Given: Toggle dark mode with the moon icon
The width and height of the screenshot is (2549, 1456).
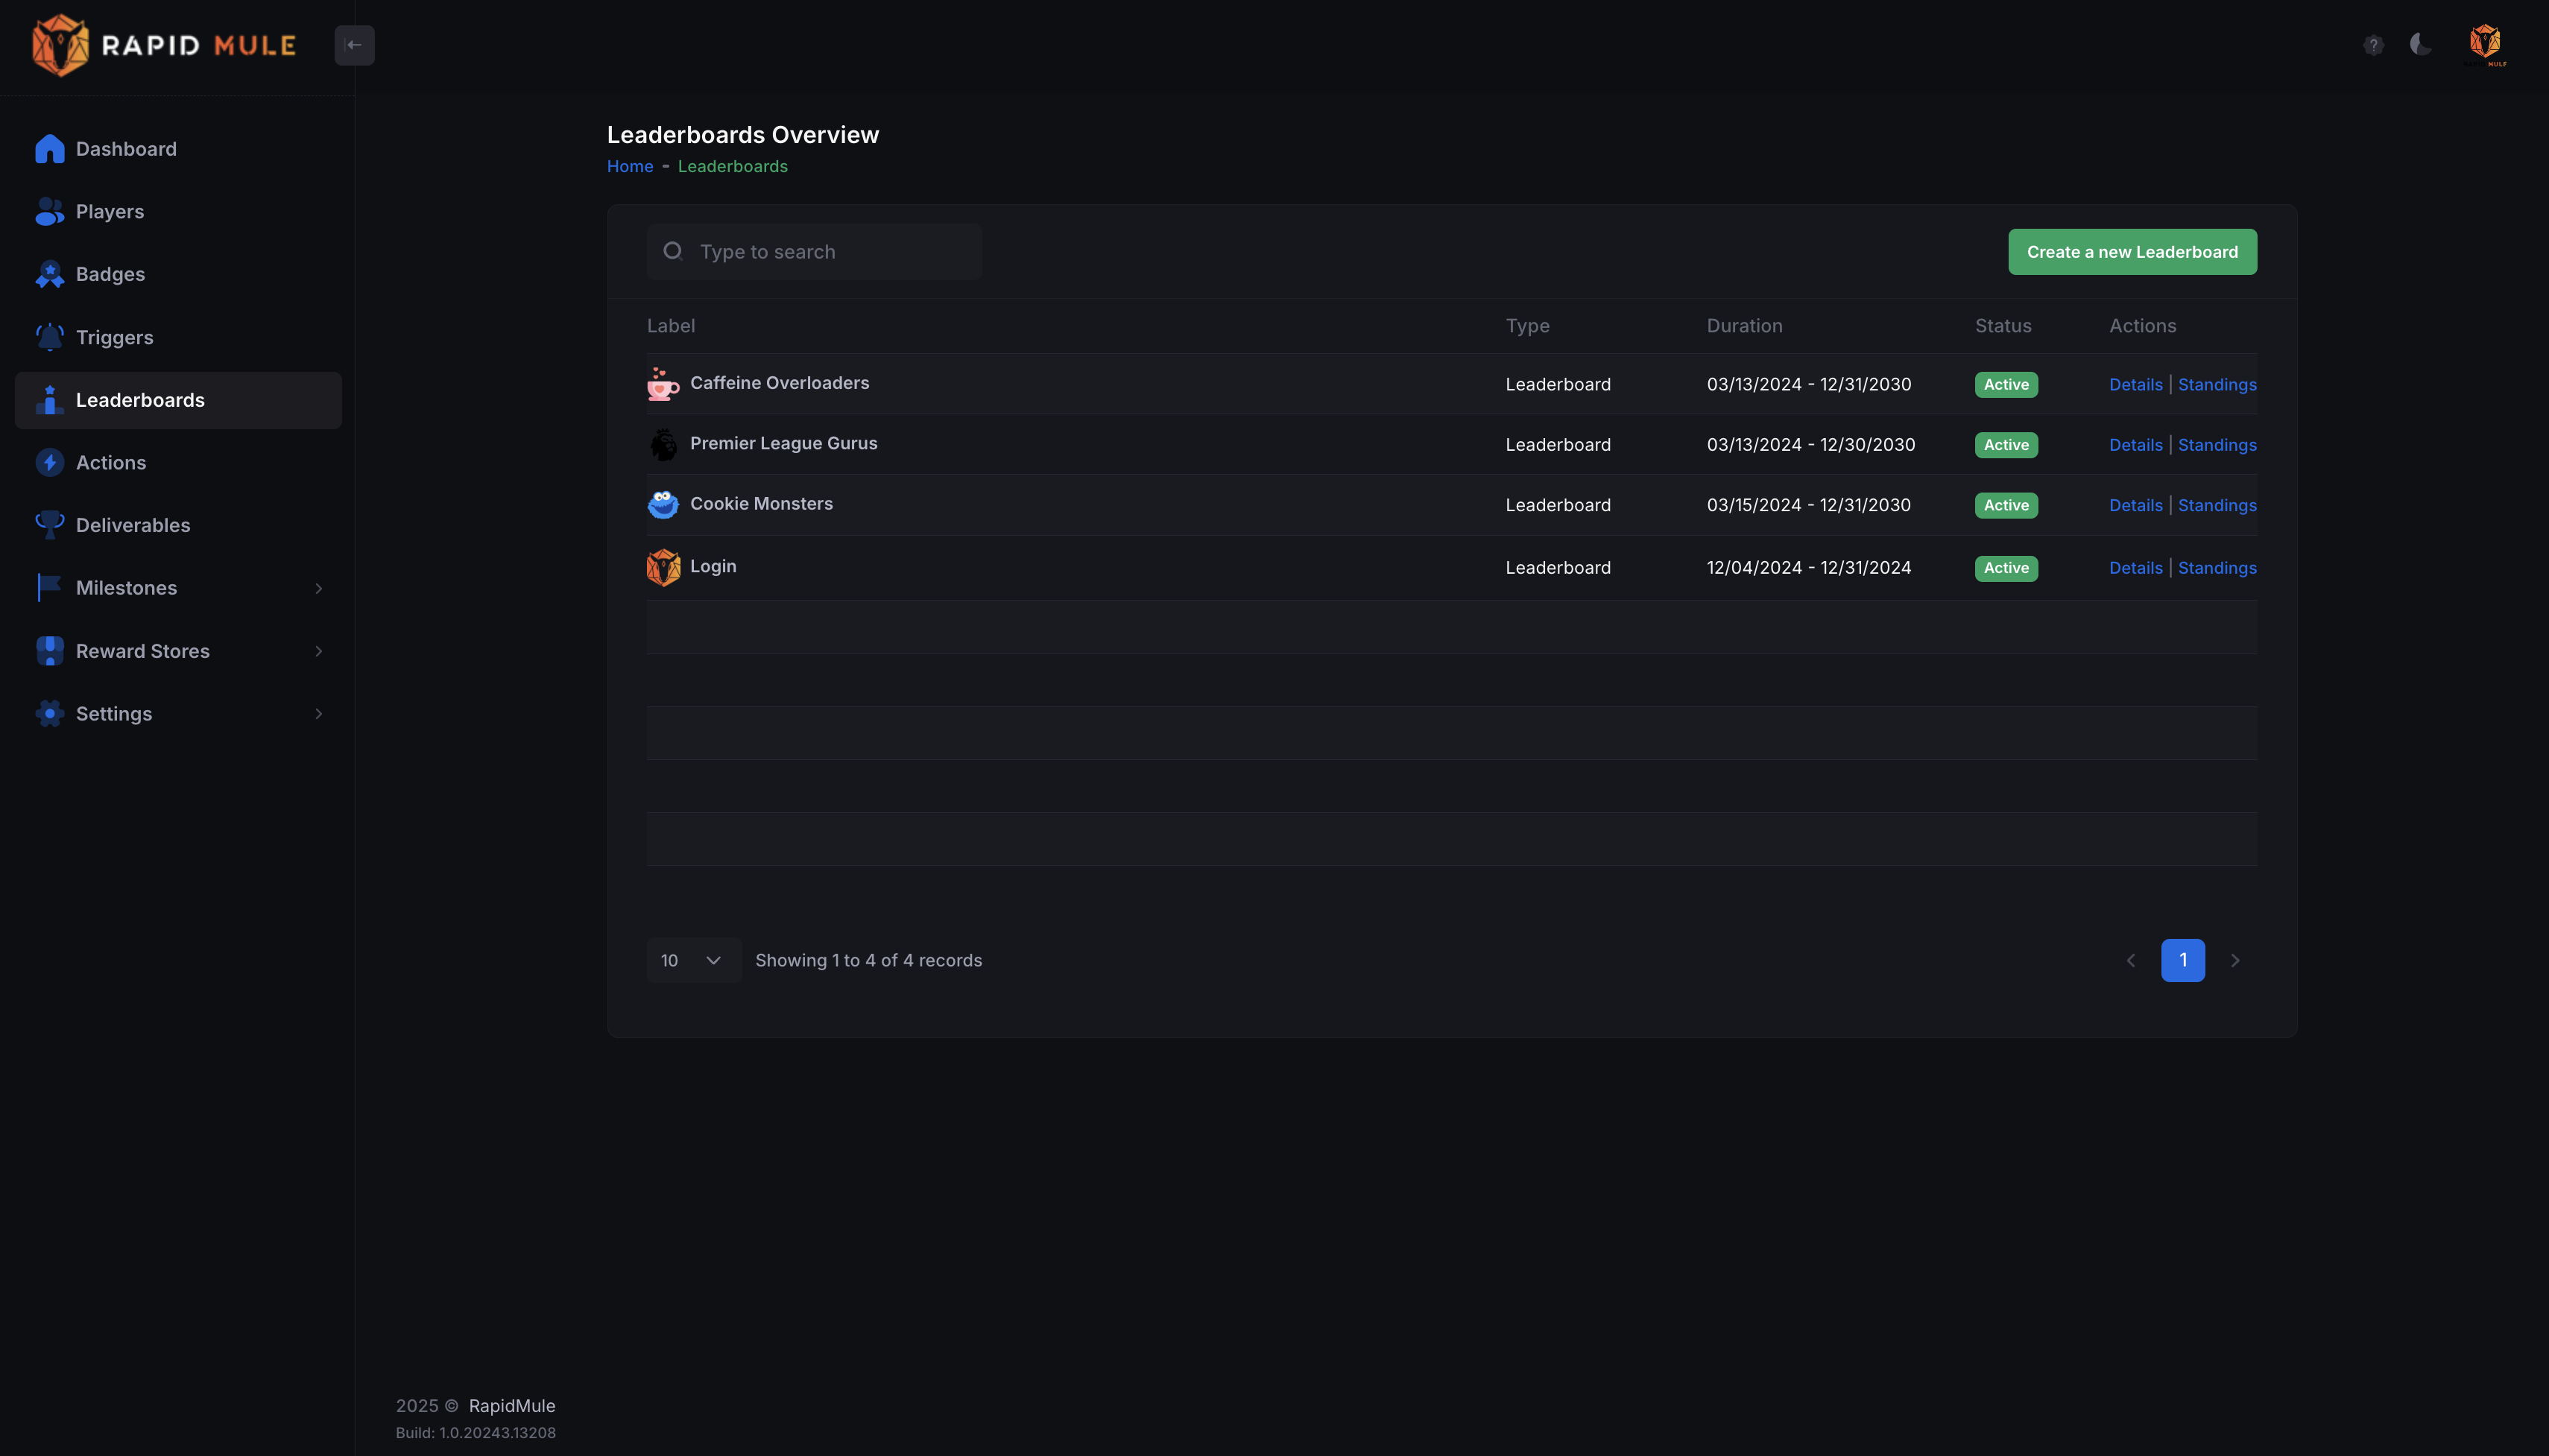Looking at the screenshot, I should (x=2420, y=44).
